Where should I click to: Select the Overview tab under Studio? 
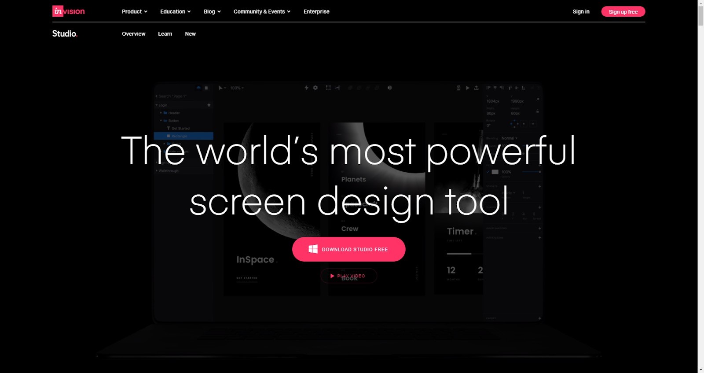pos(134,34)
